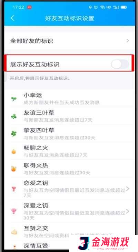Tap the 深情互赞 list entry

pyautogui.click(x=36, y=245)
